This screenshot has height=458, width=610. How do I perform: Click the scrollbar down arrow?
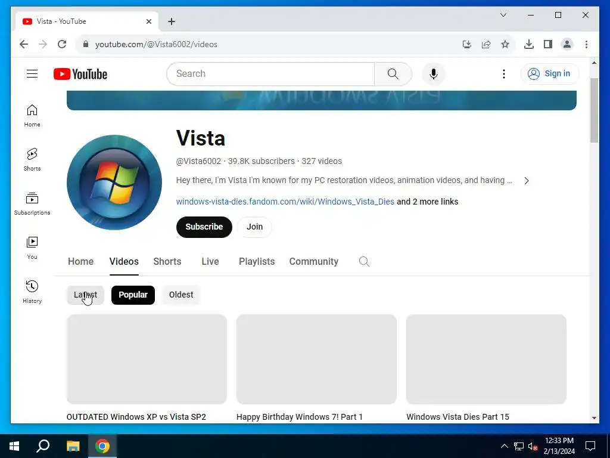(594, 418)
